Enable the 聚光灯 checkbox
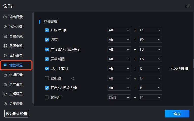 tap(47, 97)
